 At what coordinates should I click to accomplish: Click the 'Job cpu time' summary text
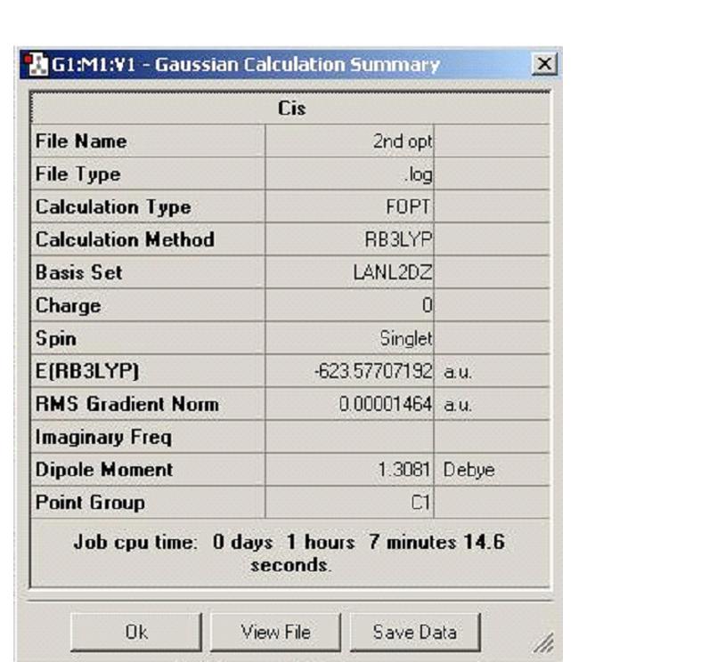point(289,553)
